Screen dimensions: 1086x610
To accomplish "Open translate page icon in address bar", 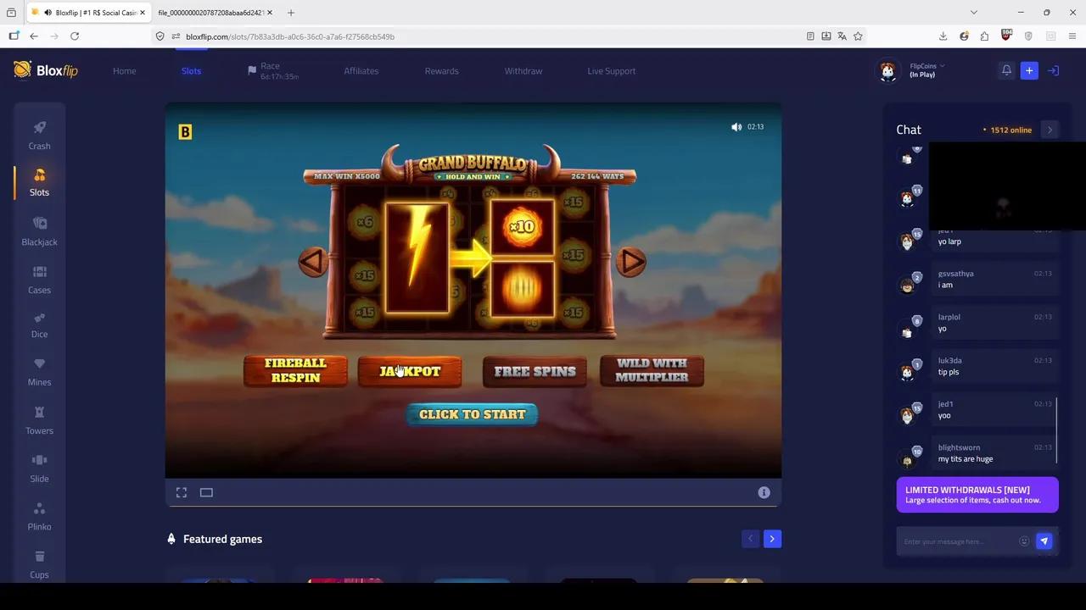I will coord(842,36).
